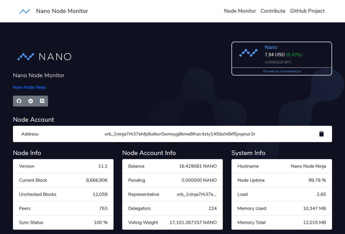Click the Version value 11.1

point(103,166)
